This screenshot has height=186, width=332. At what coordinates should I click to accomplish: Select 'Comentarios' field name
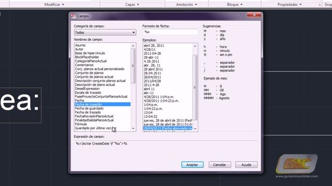(x=84, y=65)
